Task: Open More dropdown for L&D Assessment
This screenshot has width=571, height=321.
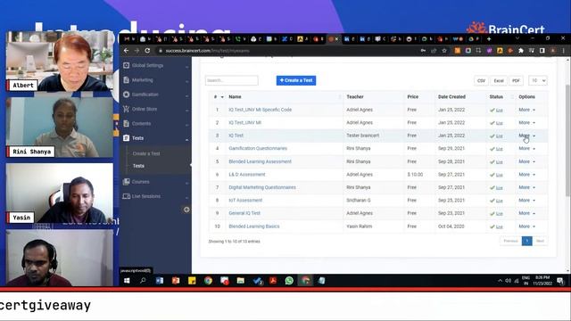Action: (527, 175)
